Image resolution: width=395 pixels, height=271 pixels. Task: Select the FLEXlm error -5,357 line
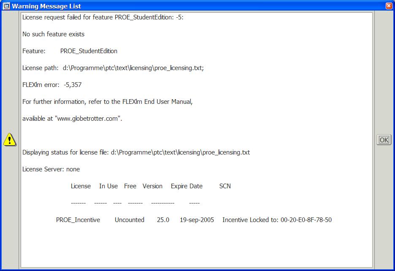click(52, 85)
